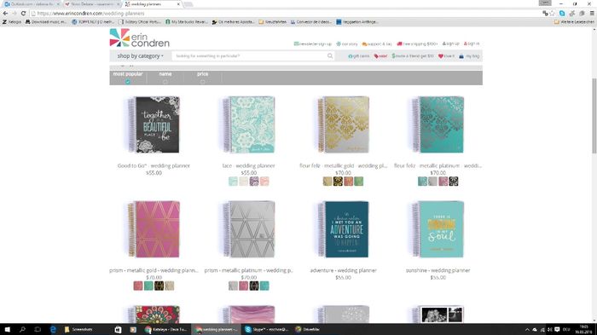Click the lace - wedding planner title
Image resolution: width=597 pixels, height=335 pixels.
(x=249, y=165)
